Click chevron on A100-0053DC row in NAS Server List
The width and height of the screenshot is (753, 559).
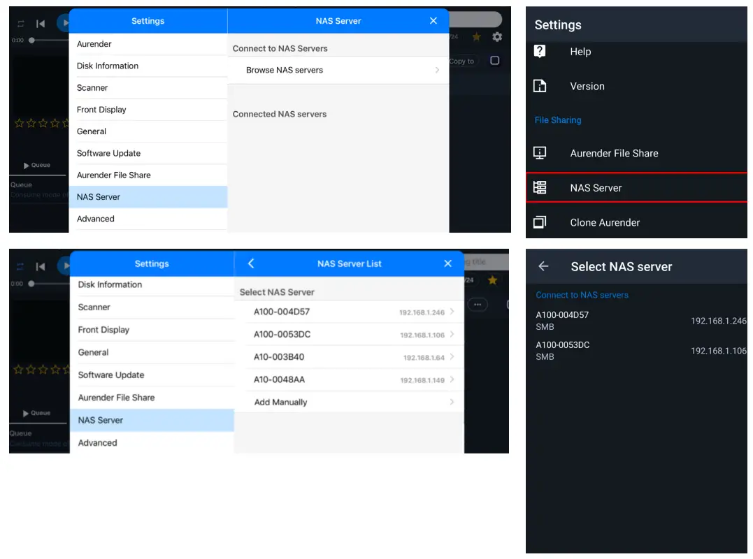[452, 335]
